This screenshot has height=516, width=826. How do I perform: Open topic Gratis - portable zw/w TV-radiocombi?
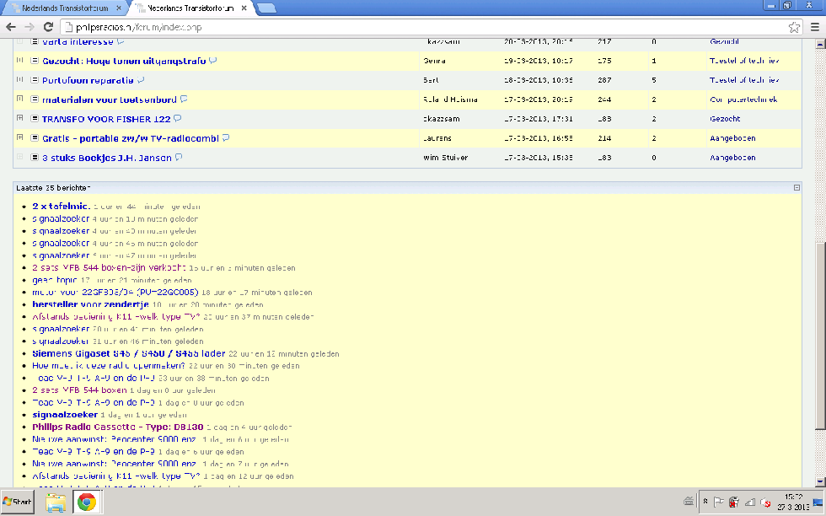tap(130, 138)
